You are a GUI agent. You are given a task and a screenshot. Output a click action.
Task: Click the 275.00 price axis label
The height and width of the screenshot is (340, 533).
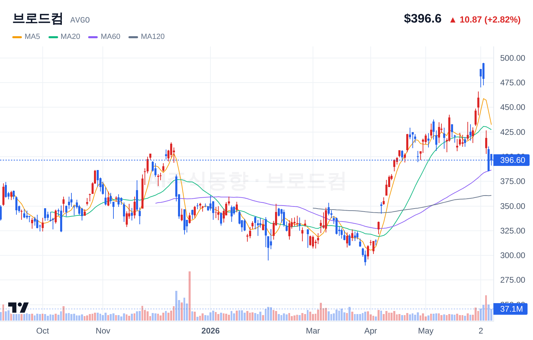coord(512,280)
